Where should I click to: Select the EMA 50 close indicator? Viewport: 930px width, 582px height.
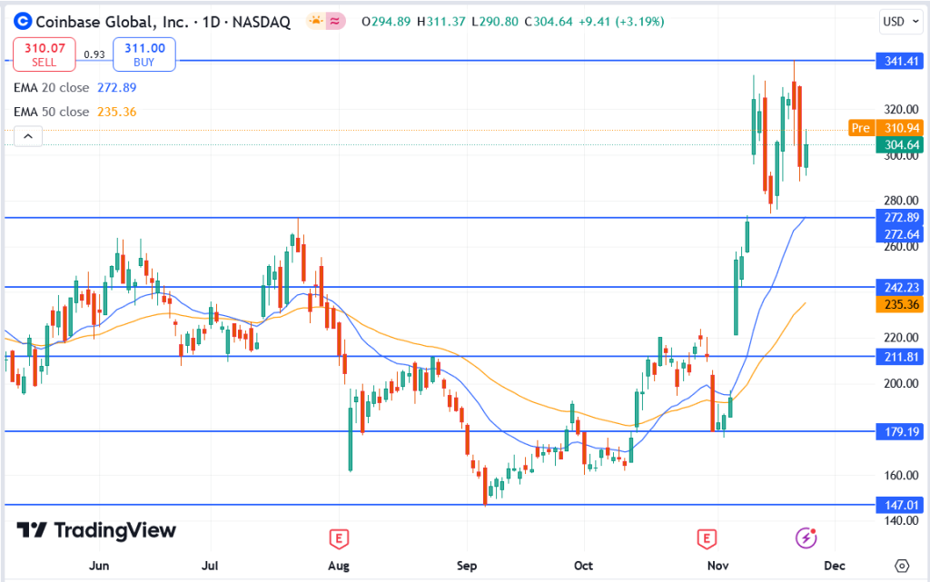[51, 112]
